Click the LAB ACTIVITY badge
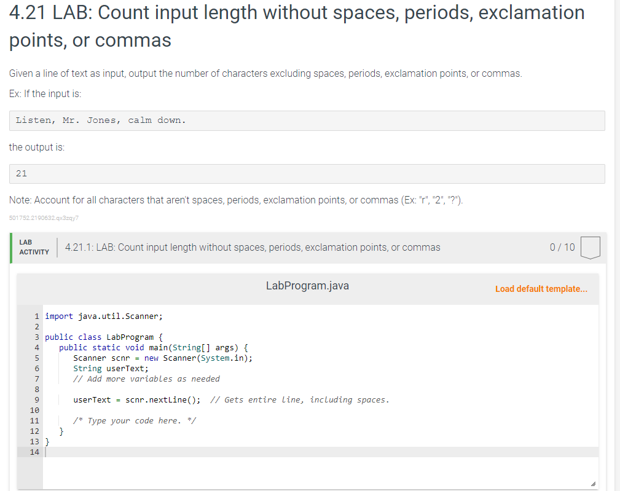This screenshot has height=491, width=620. pyautogui.click(x=34, y=246)
